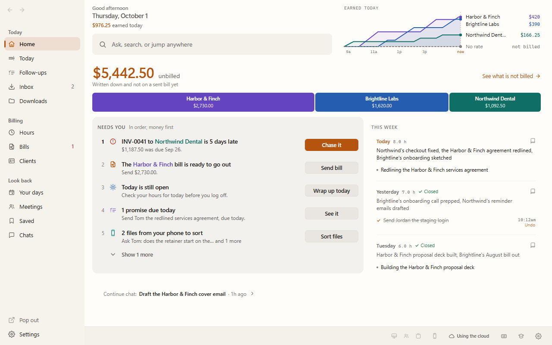
Task: Click the magnifier icon in the search bar
Action: coord(103,44)
